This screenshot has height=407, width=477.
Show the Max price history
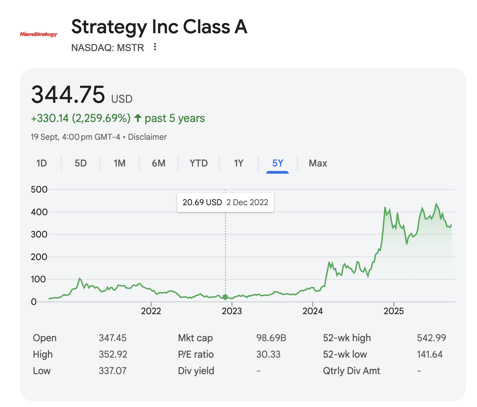pyautogui.click(x=318, y=163)
